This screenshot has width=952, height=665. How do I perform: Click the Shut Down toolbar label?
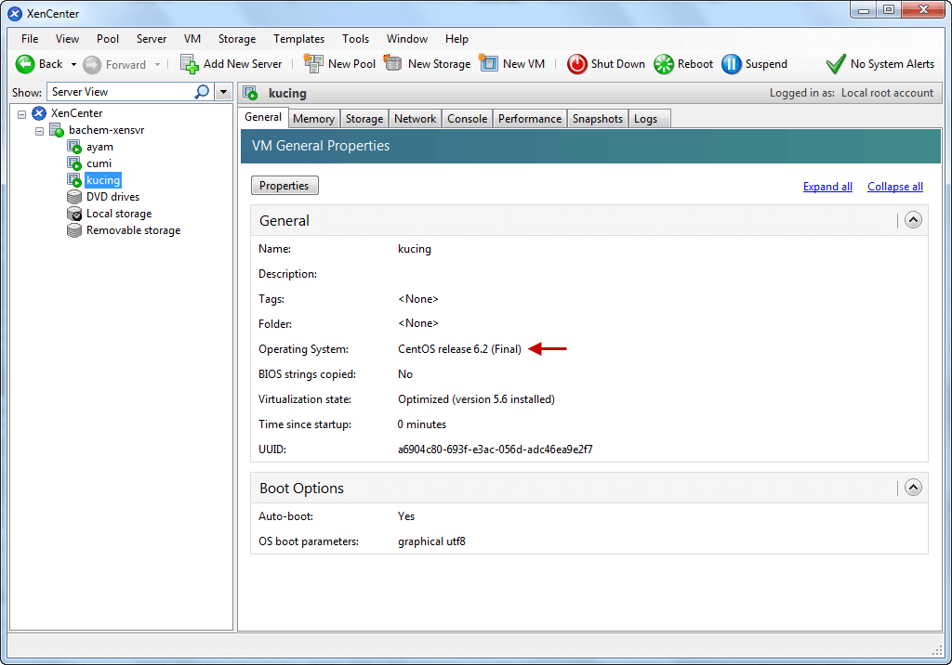(x=618, y=64)
